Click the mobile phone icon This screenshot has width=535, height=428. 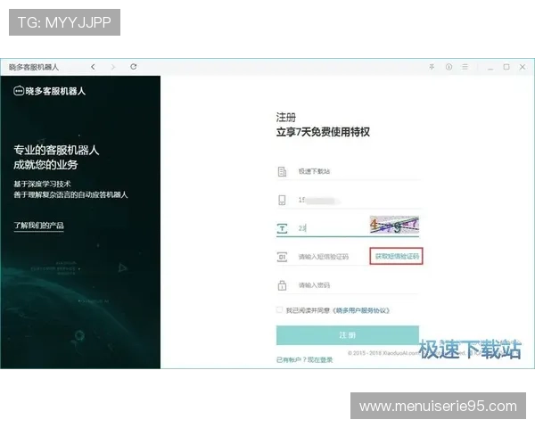click(282, 200)
